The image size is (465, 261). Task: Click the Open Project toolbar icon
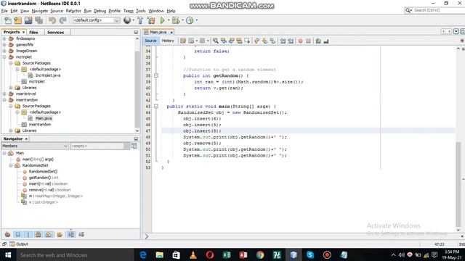[28, 20]
